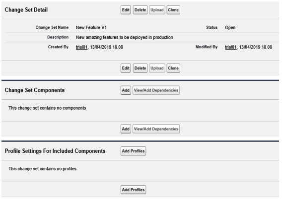
Task: Open trial01 link in Created By
Action: click(81, 47)
